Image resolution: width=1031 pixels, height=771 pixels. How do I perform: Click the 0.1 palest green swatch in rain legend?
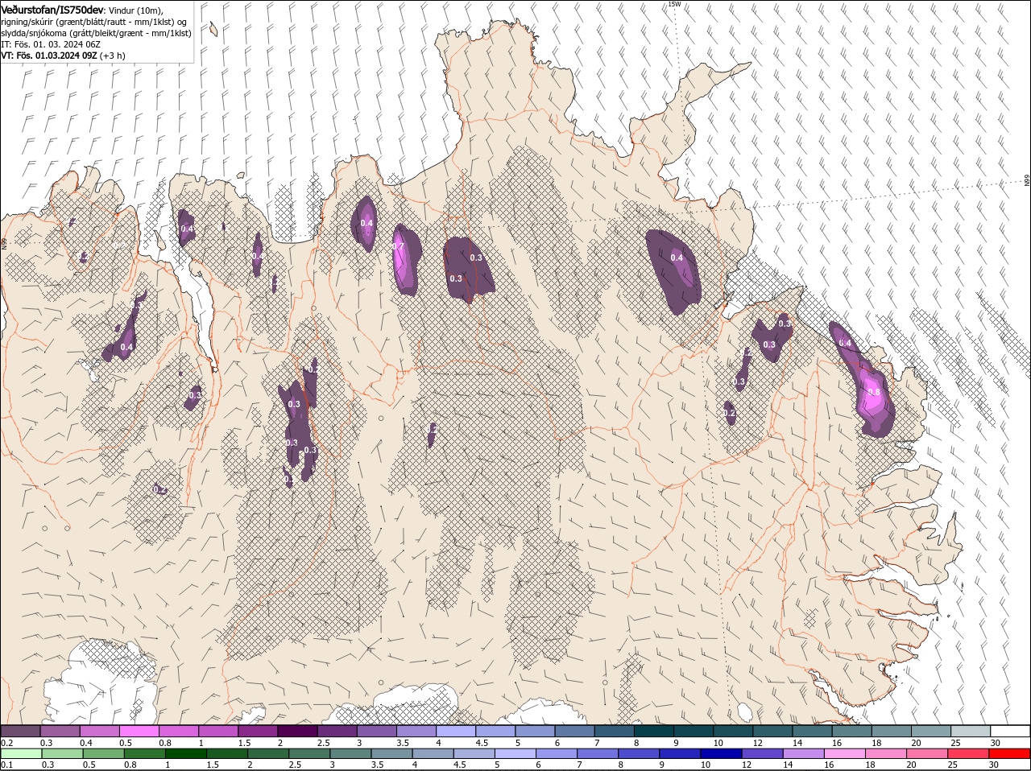(x=20, y=753)
